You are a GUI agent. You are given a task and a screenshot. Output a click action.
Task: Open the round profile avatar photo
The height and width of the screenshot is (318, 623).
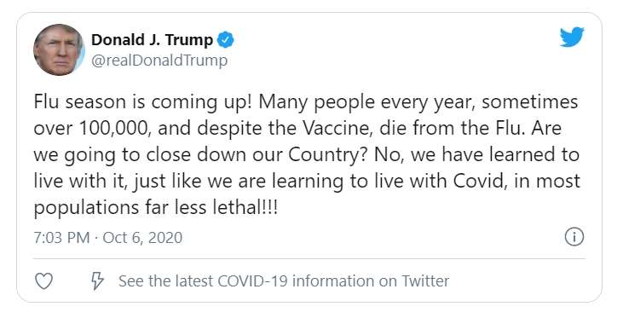pos(59,49)
